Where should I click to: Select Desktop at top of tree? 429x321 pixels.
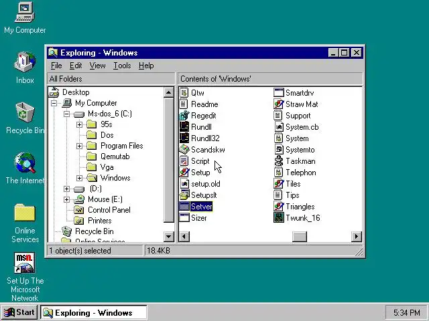tap(76, 92)
